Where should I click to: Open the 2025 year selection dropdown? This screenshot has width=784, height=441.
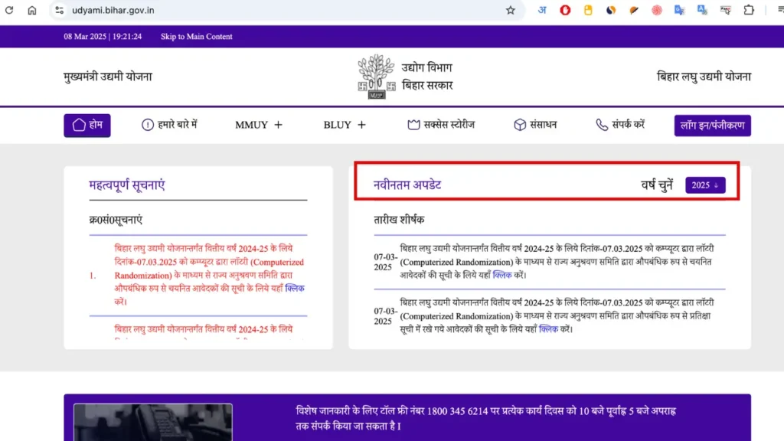(x=705, y=185)
